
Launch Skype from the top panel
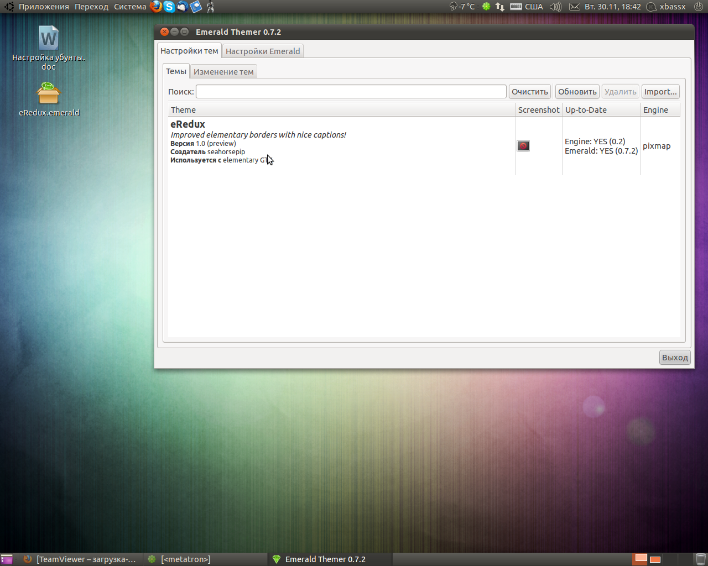pyautogui.click(x=169, y=7)
